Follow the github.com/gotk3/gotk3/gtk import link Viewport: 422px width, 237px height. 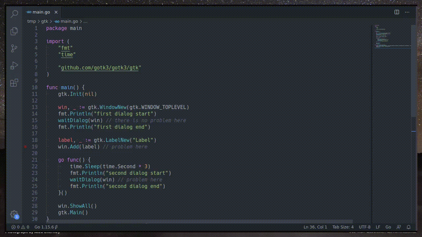tap(100, 68)
